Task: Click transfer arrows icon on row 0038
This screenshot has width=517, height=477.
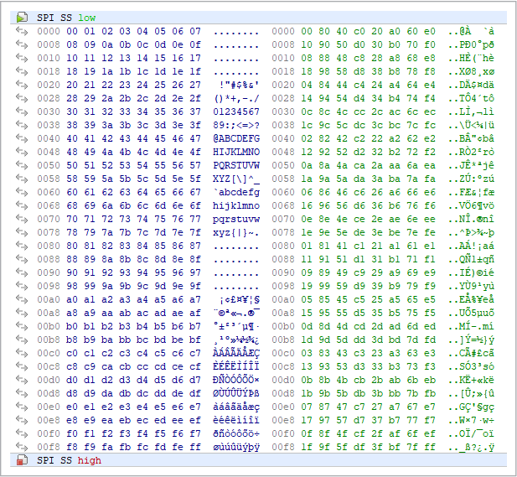Action: click(22, 125)
